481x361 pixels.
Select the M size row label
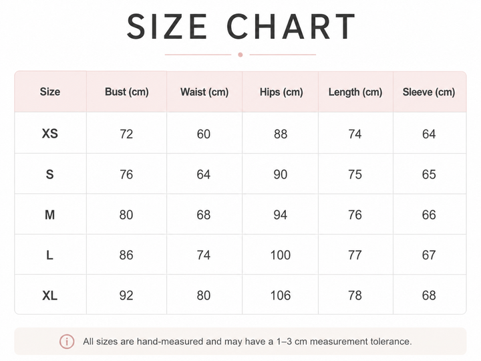click(49, 215)
